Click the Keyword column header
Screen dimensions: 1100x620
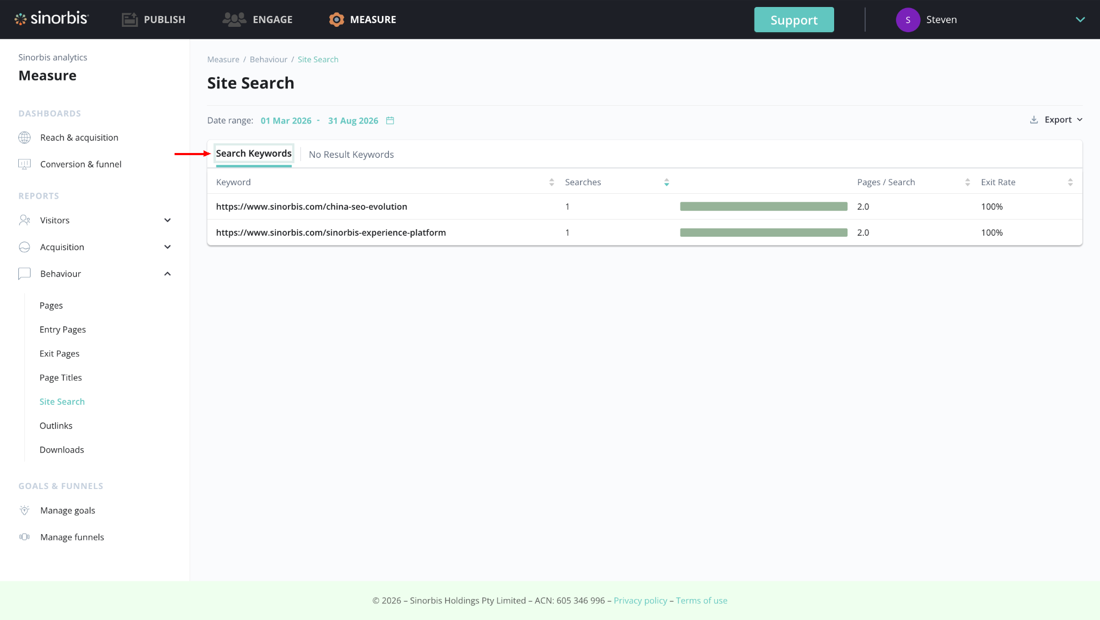(233, 183)
